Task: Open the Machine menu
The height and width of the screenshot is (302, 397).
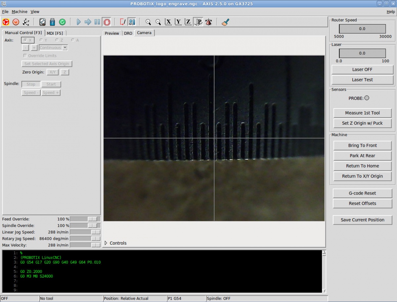Action: (19, 11)
